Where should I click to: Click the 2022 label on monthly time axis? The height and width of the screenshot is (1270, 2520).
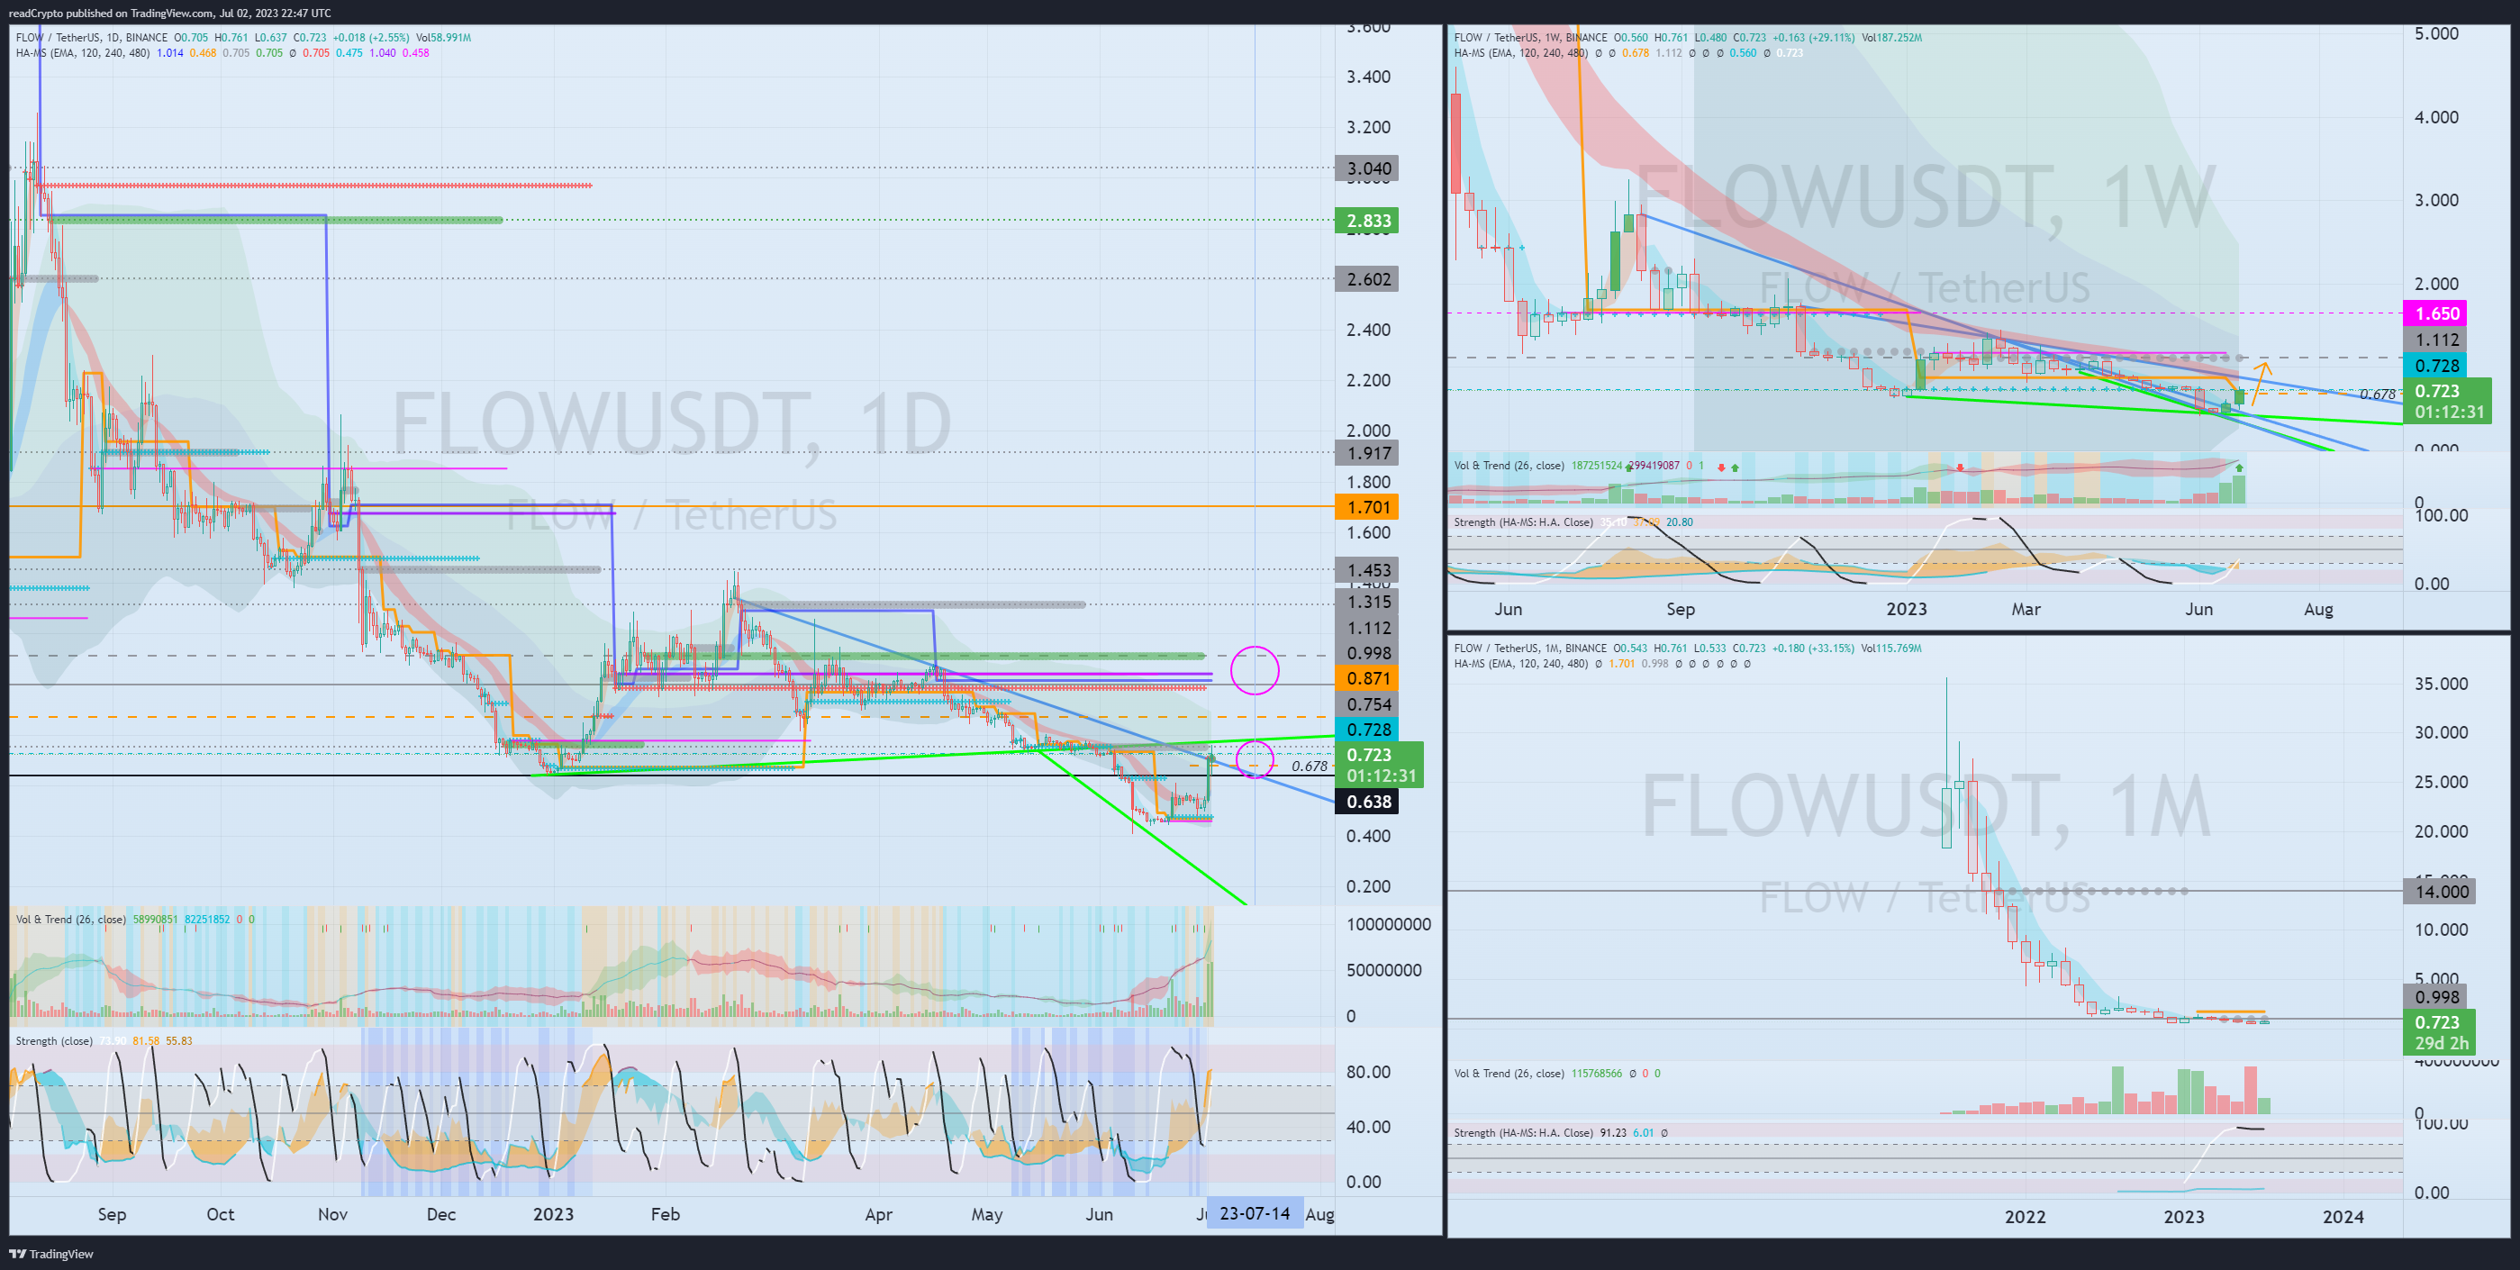2025,1216
